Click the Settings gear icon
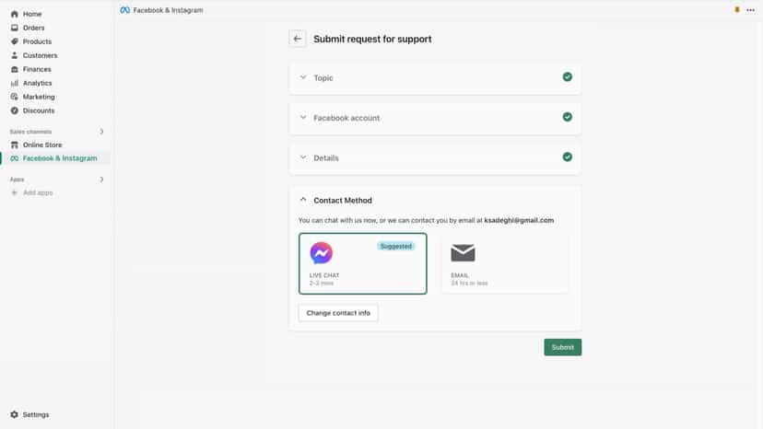The height and width of the screenshot is (429, 763). pyautogui.click(x=14, y=414)
